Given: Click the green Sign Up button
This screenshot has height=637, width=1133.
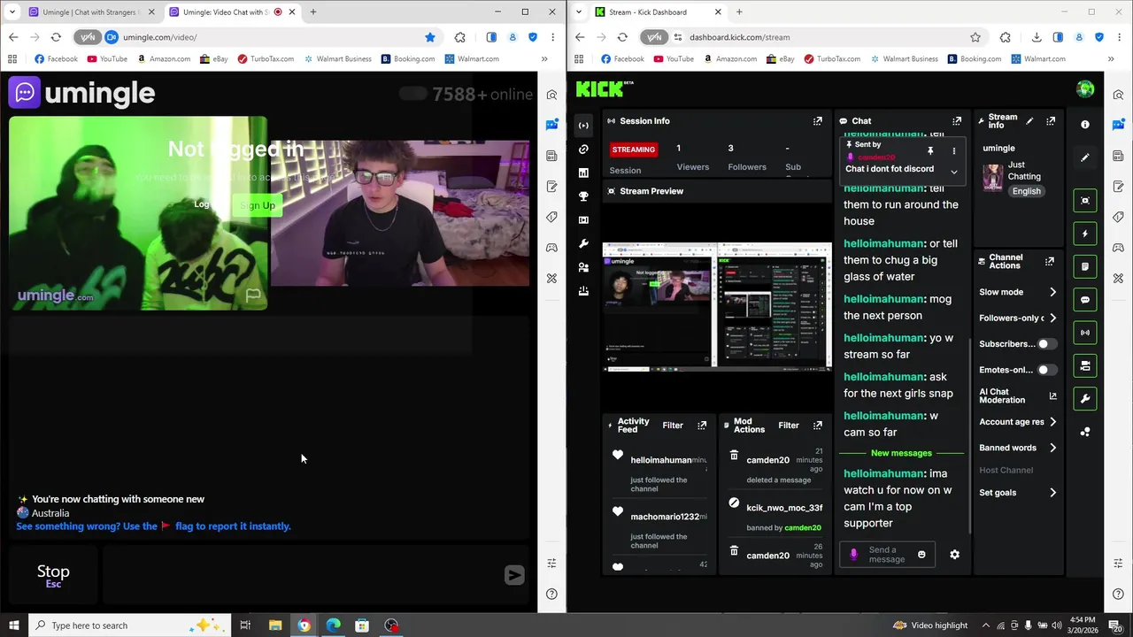Looking at the screenshot, I should [257, 205].
